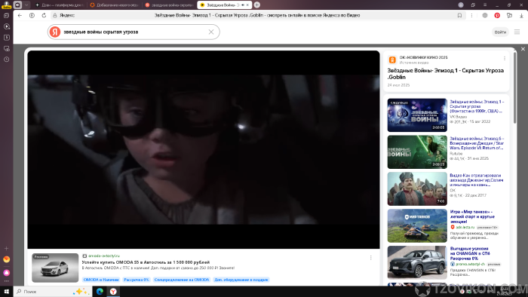
Task: Open Yandex hamburger menu next to Войти
Action: pyautogui.click(x=517, y=32)
